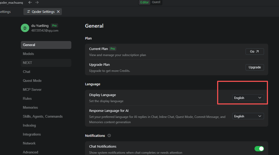Close the Qoder Settings tab
This screenshot has width=279, height=155.
(x=58, y=12)
